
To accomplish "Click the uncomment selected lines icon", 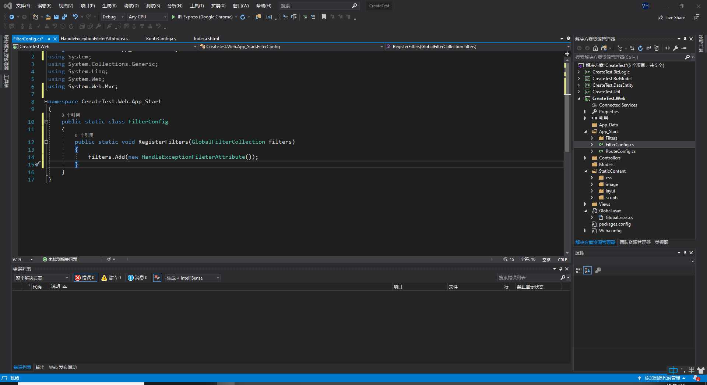I will [313, 17].
